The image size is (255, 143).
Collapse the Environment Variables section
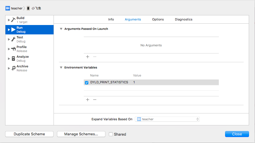pos(61,68)
